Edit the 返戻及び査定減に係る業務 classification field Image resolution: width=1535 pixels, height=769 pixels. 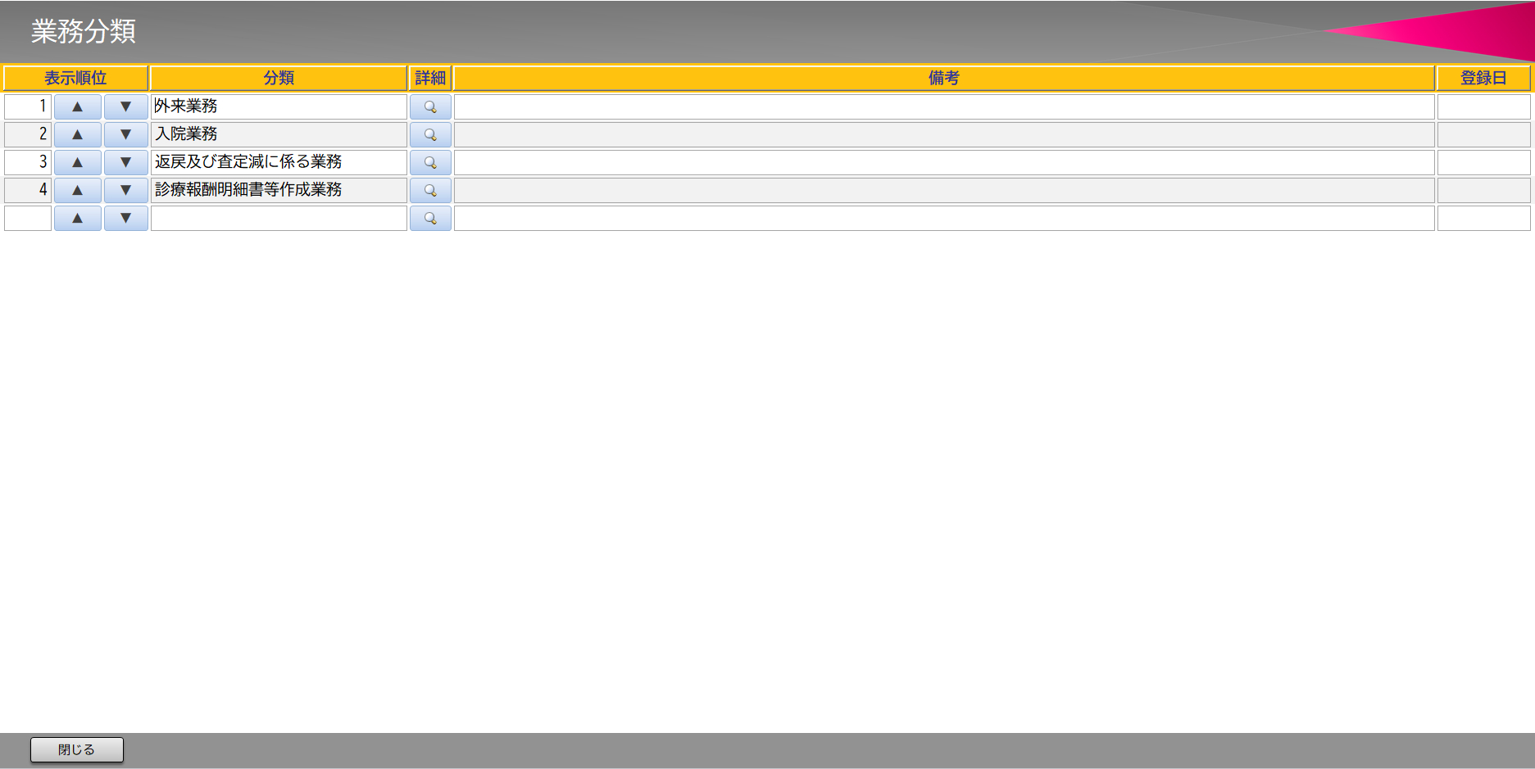[x=279, y=162]
